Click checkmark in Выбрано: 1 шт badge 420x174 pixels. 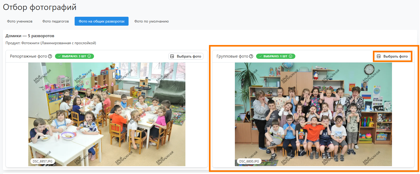pos(261,56)
